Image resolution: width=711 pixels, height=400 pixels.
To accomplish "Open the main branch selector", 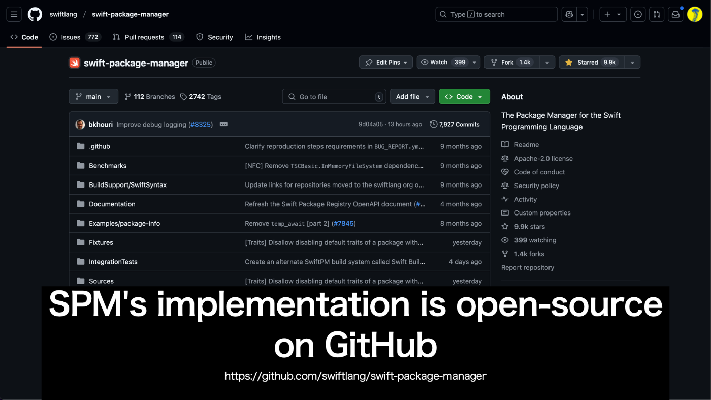I will (93, 97).
